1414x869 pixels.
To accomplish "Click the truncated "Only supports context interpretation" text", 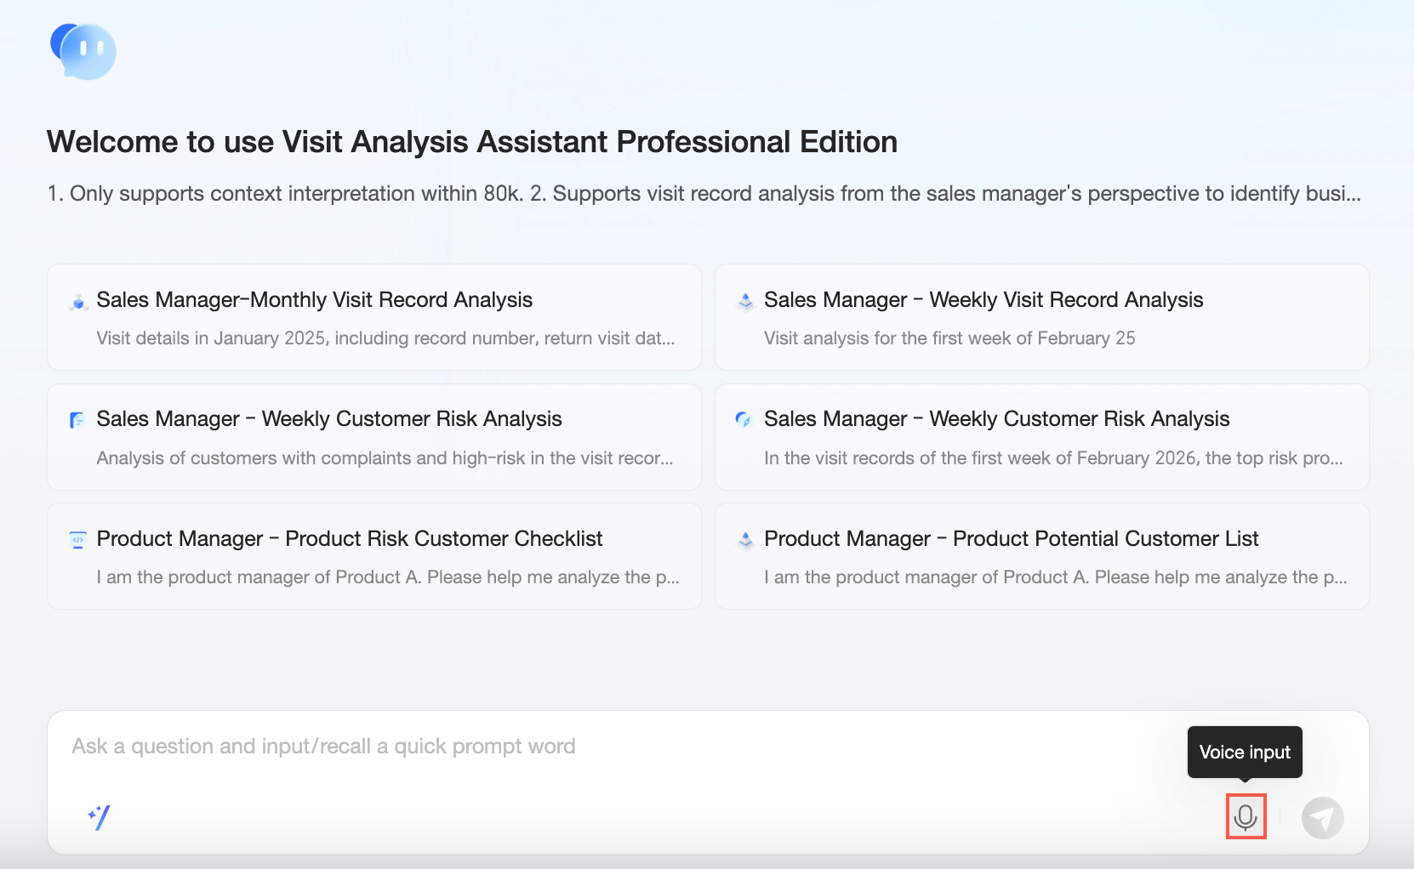I will click(x=704, y=194).
